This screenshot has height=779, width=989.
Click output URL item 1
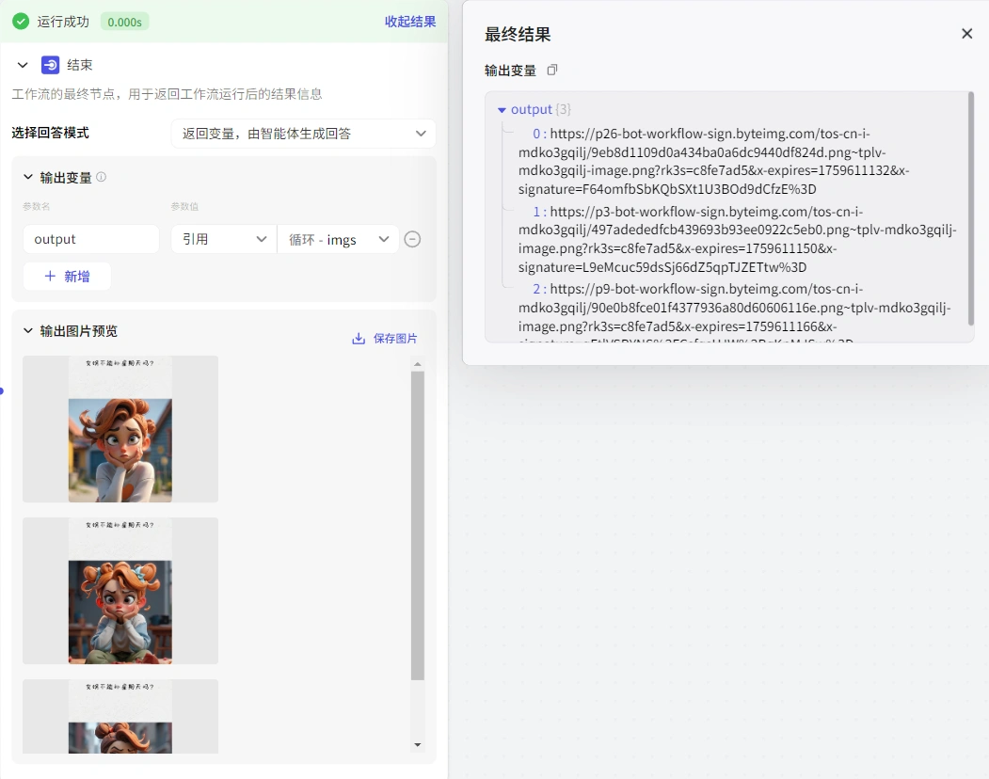tap(737, 239)
